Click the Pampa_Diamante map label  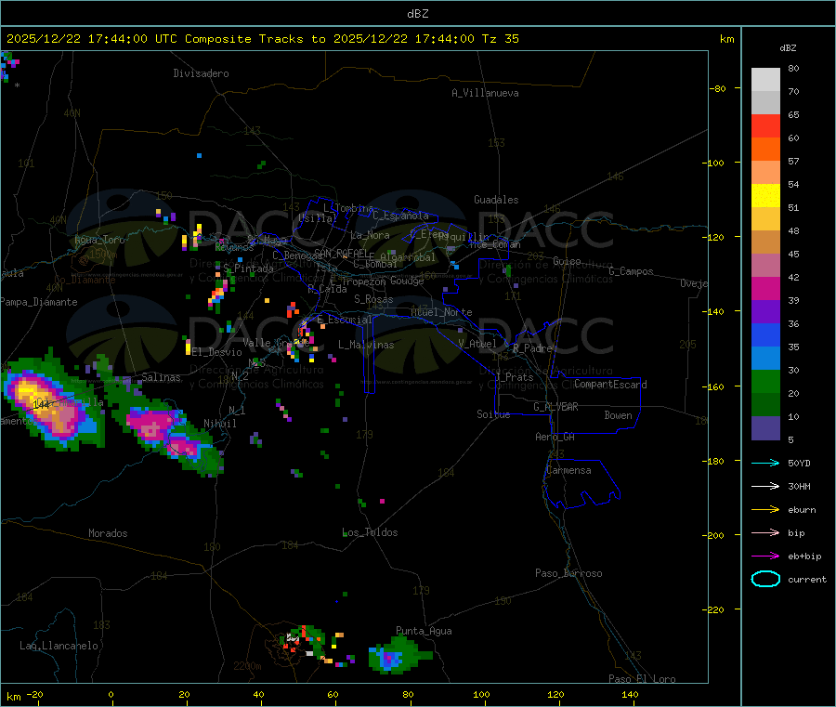click(x=39, y=302)
